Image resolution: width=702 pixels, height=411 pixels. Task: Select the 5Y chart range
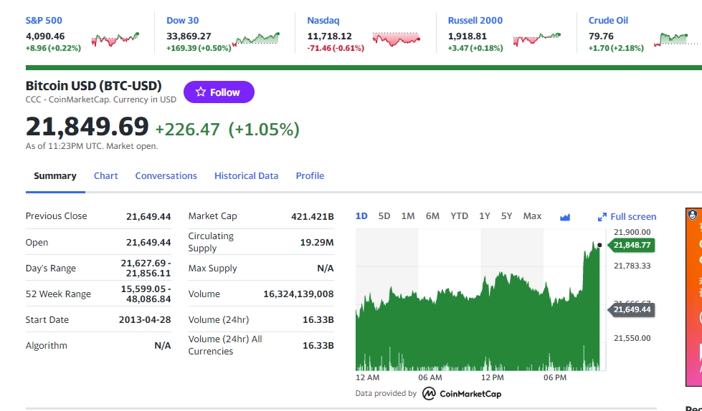pyautogui.click(x=506, y=216)
